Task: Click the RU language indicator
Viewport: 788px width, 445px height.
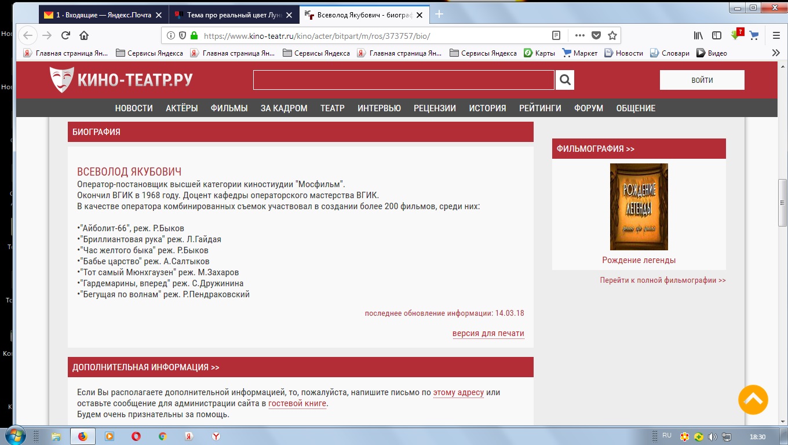Action: [x=667, y=435]
